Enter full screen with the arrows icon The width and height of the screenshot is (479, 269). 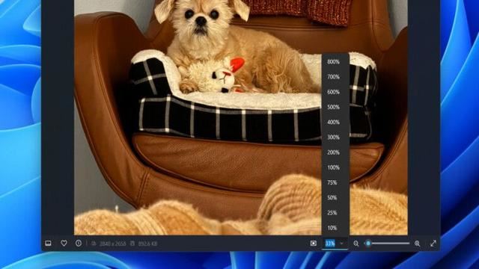[x=433, y=243]
